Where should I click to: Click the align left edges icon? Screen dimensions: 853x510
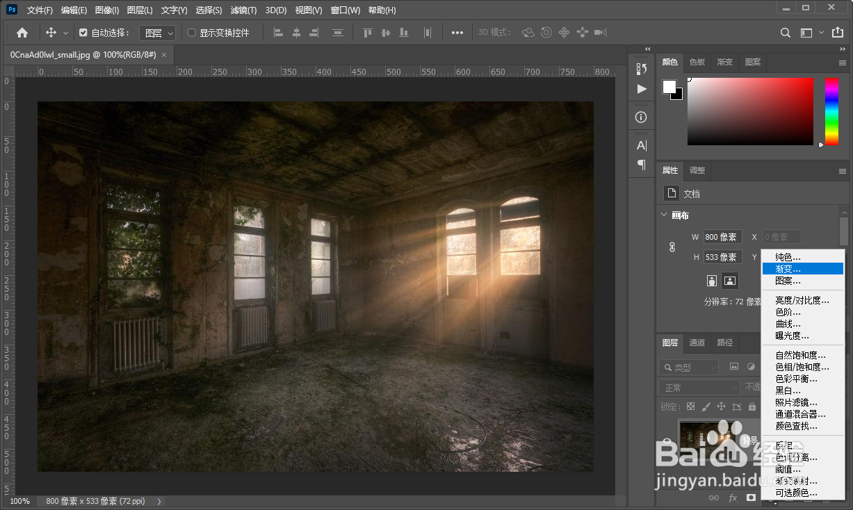pos(278,33)
